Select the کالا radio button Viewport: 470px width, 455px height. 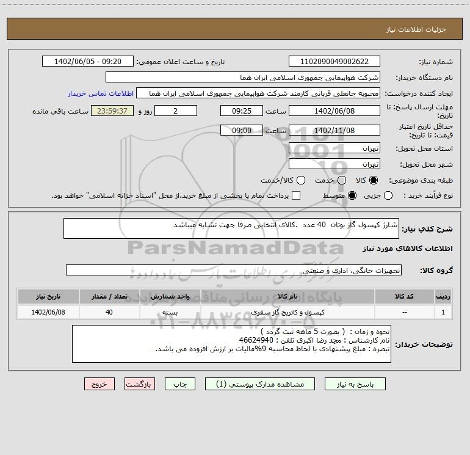(374, 180)
